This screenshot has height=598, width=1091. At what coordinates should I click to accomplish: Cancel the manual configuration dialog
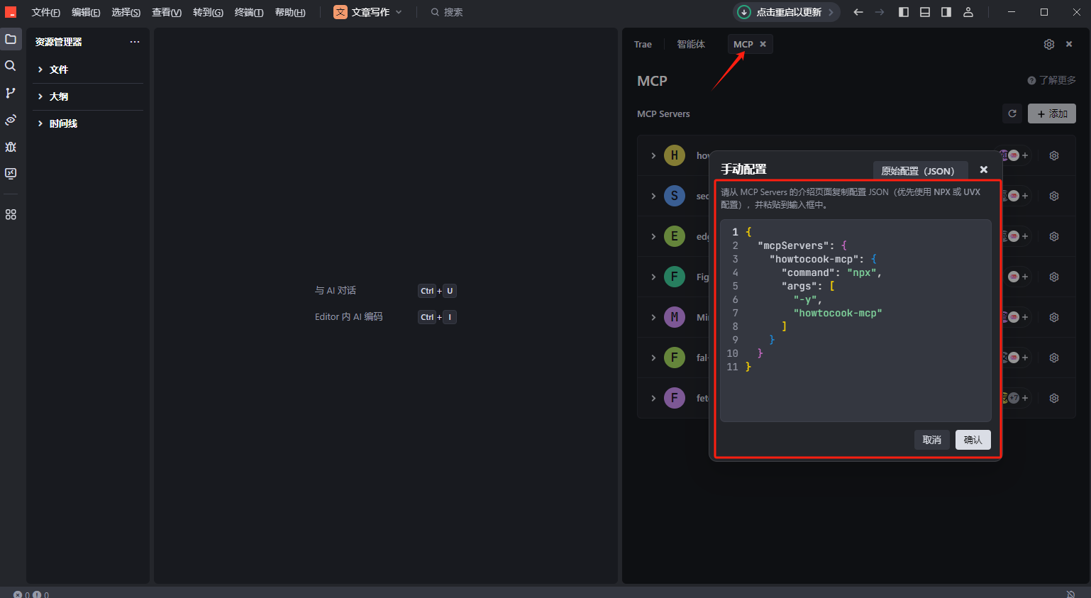[931, 440]
